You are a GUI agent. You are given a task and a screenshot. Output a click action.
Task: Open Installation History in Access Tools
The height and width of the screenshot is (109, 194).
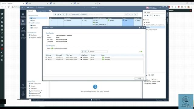35,96
